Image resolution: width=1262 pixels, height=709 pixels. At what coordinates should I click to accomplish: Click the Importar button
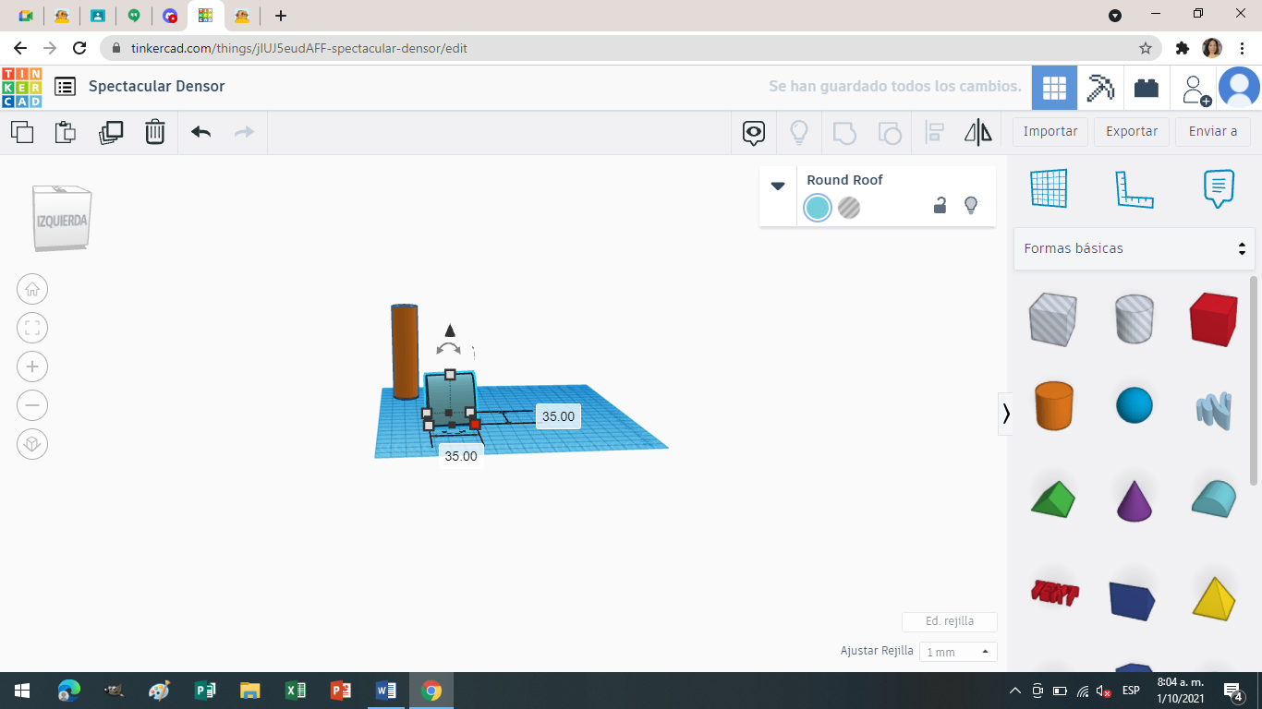click(1050, 131)
